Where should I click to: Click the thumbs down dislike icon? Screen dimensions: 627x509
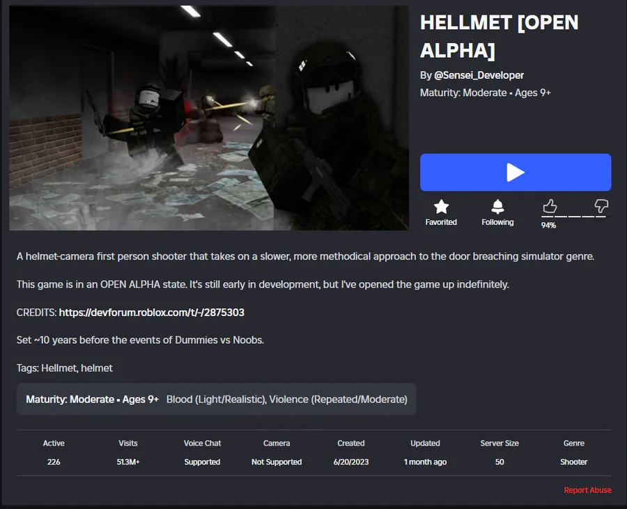(601, 206)
